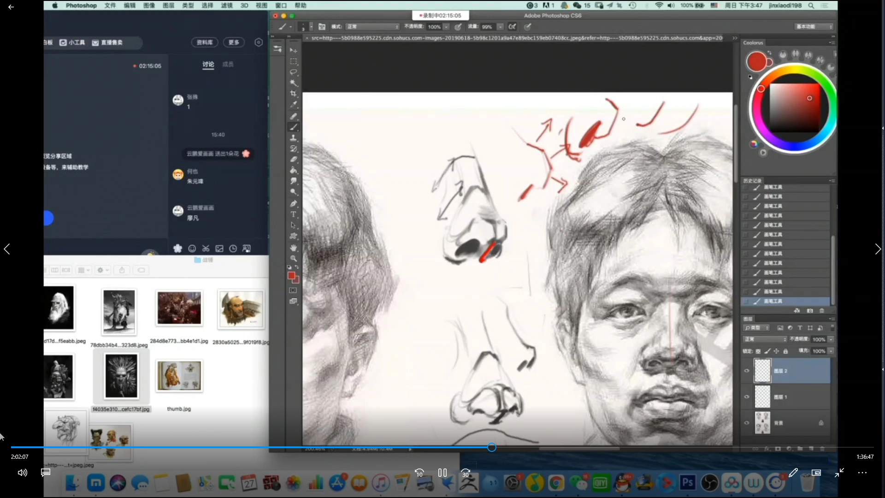The height and width of the screenshot is (498, 885).
Task: Select the Lasso tool
Action: click(x=293, y=72)
